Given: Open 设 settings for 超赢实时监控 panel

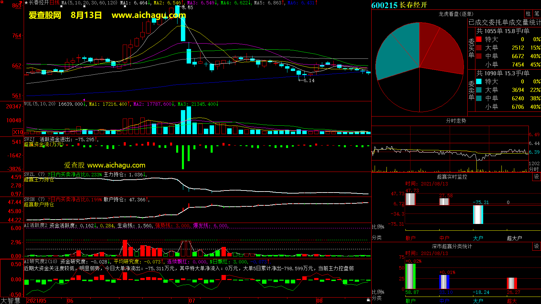Looking at the screenshot, I should point(536,177).
